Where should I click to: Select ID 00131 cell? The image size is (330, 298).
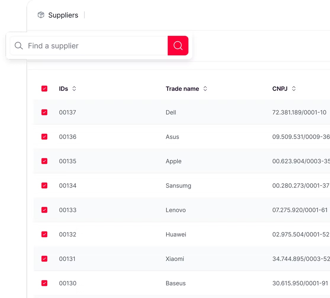pos(67,259)
